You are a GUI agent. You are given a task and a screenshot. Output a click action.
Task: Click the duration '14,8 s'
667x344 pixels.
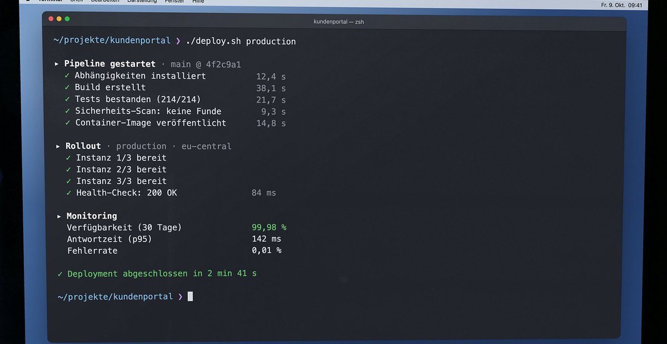click(271, 123)
